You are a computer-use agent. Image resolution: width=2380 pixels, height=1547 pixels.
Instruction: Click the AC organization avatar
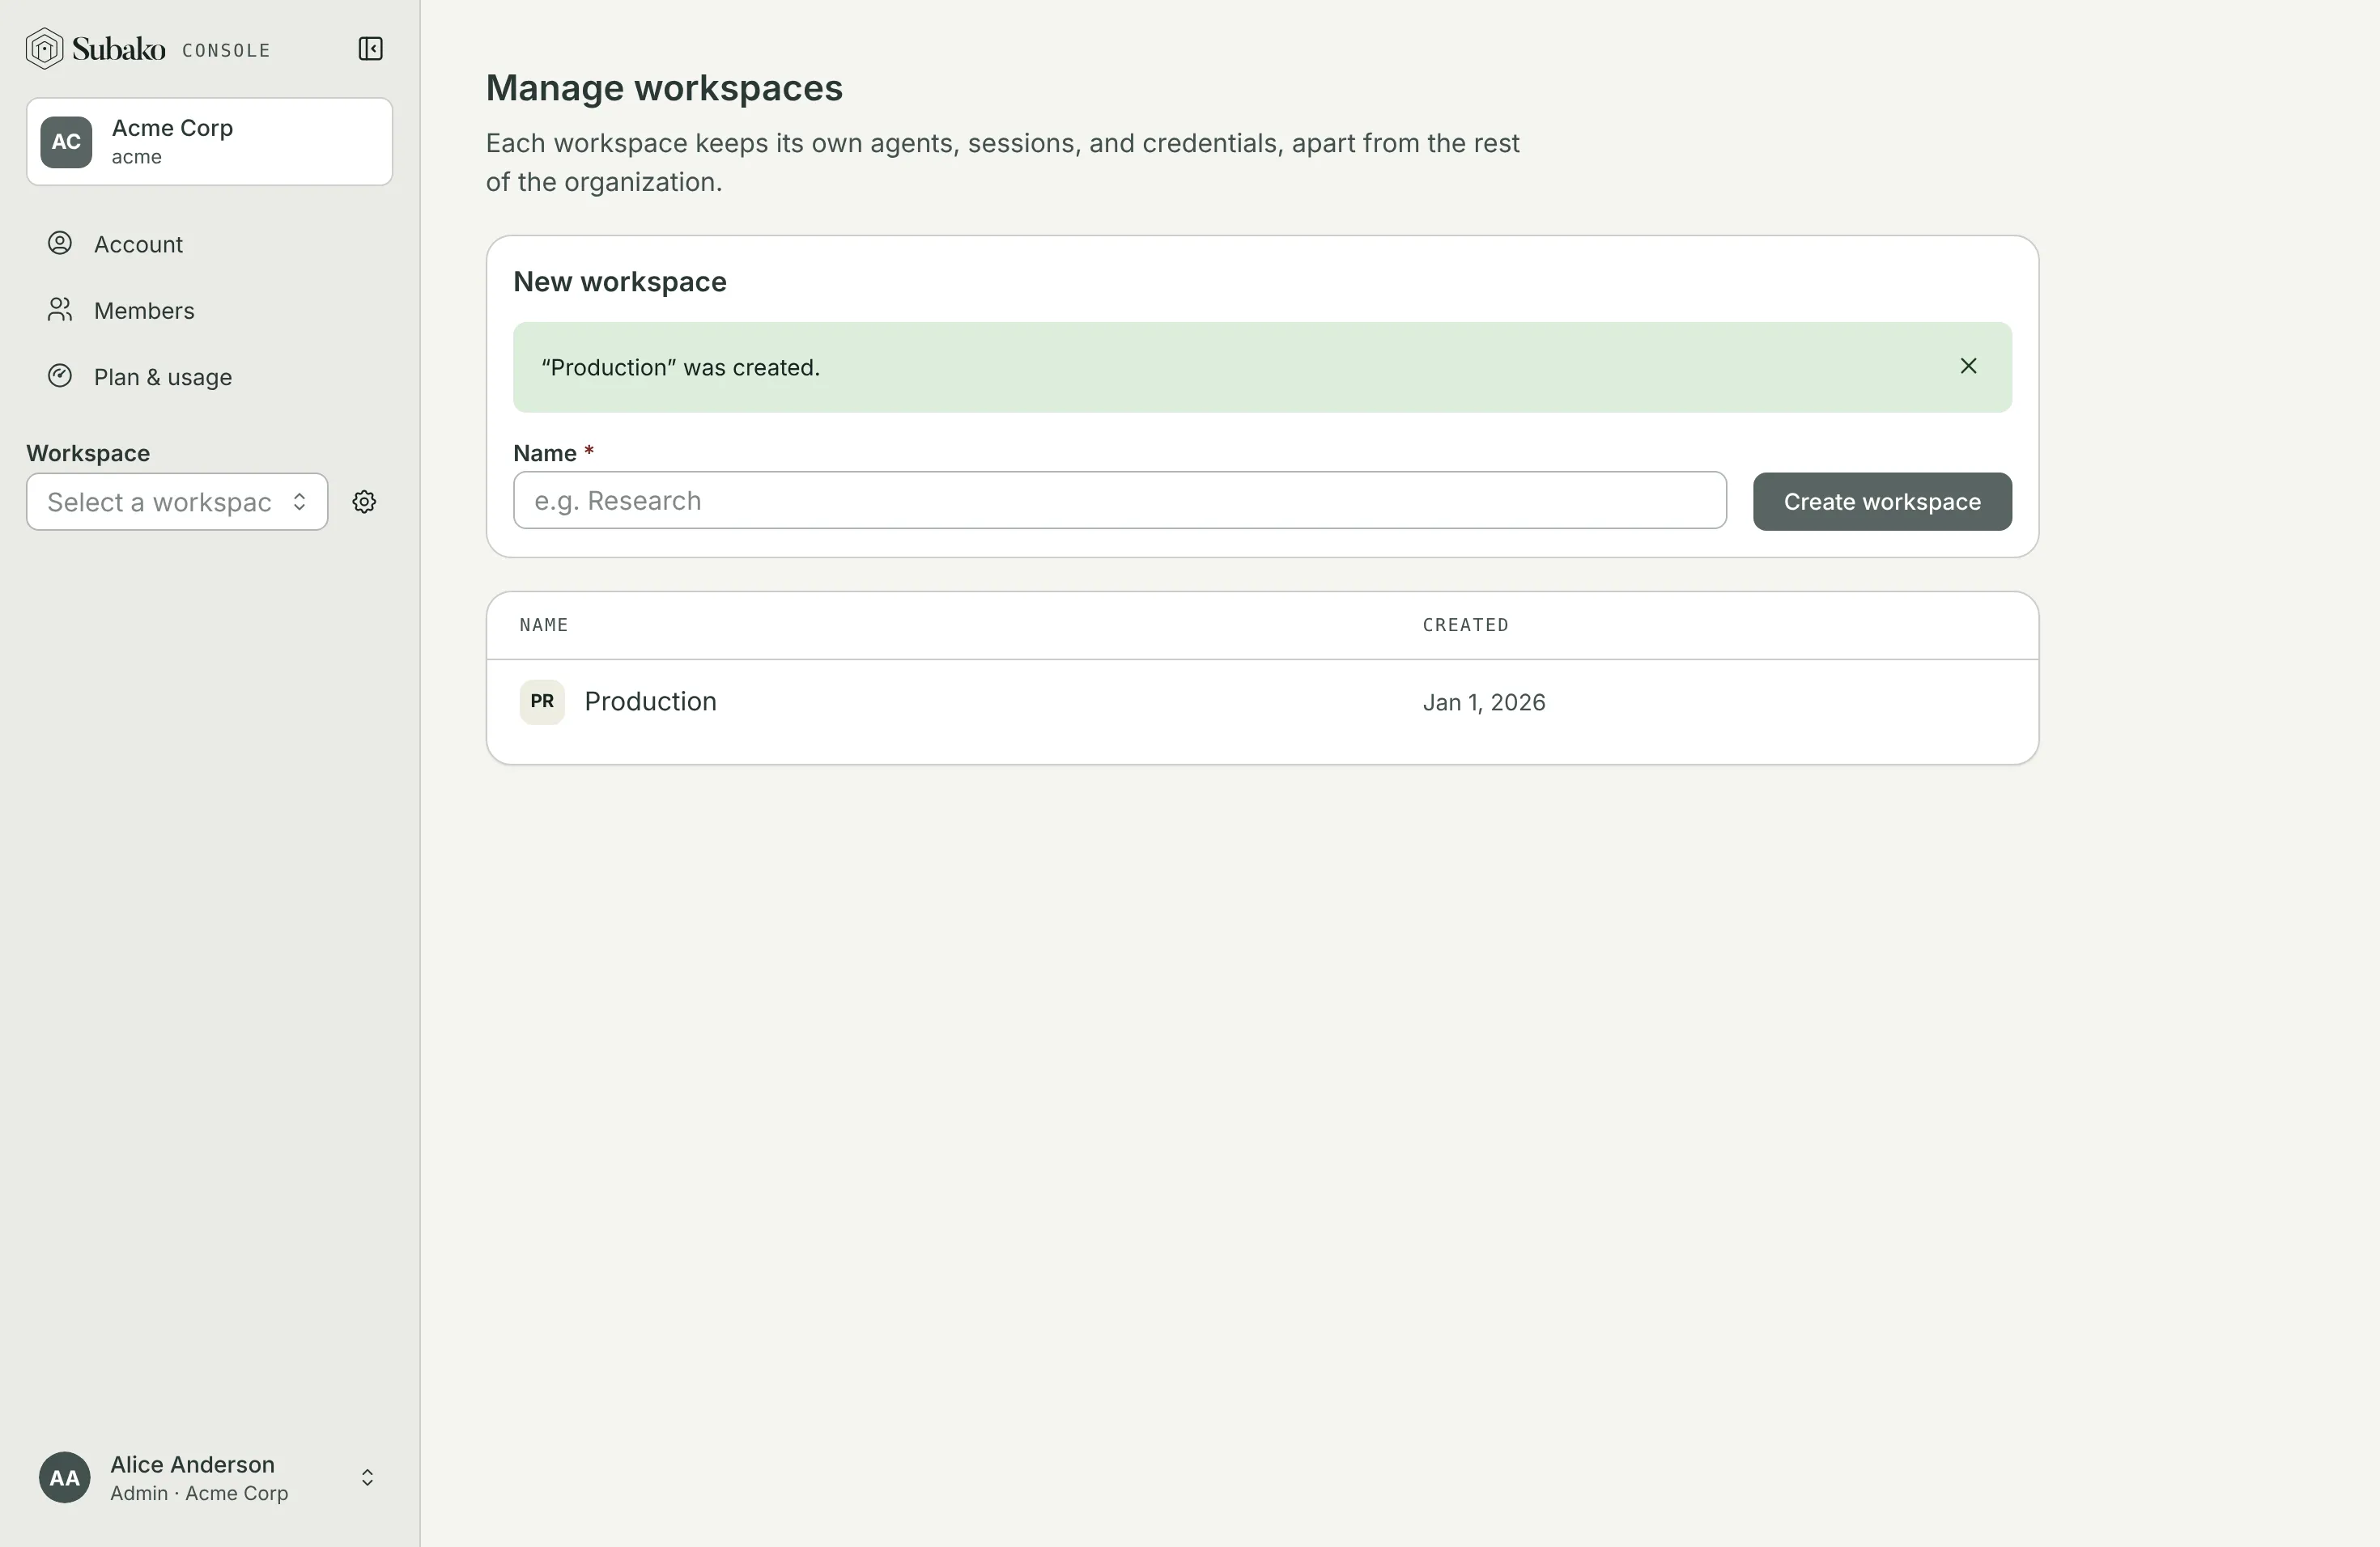coord(66,142)
